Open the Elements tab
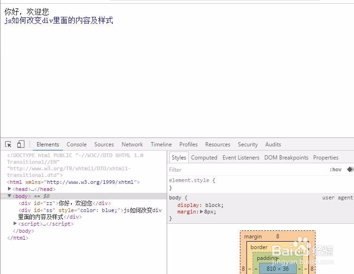The image size is (354, 274). (48, 145)
